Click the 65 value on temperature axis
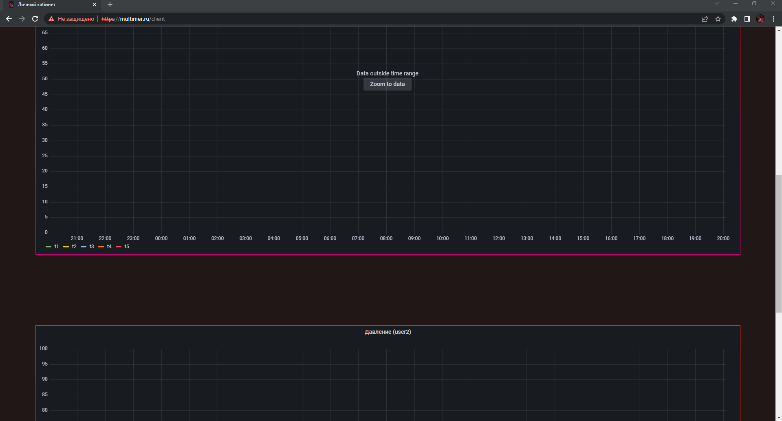 tap(45, 33)
